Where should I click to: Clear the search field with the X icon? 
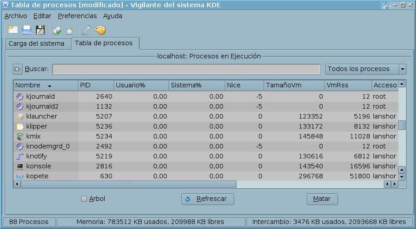[18, 69]
